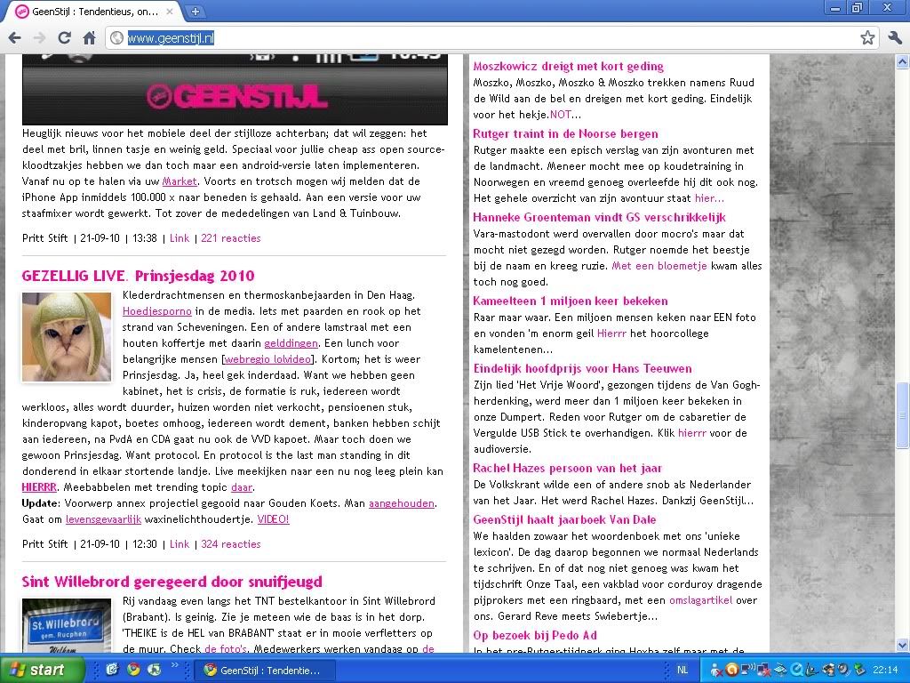Click the orange round tray icon
This screenshot has width=910, height=683.
pyautogui.click(x=732, y=671)
